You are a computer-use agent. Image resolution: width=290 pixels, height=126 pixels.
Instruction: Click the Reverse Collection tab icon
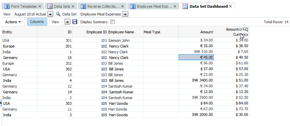[83, 6]
